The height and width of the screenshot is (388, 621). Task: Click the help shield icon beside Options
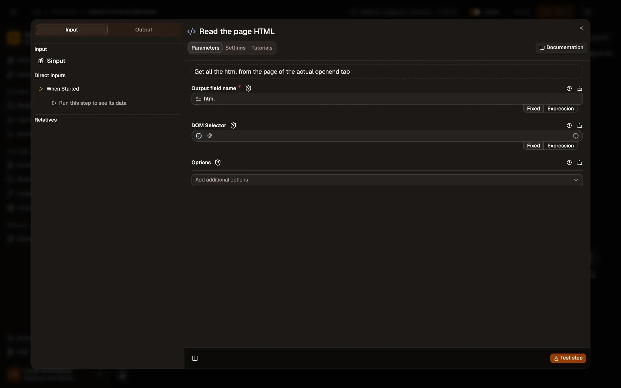pyautogui.click(x=218, y=163)
